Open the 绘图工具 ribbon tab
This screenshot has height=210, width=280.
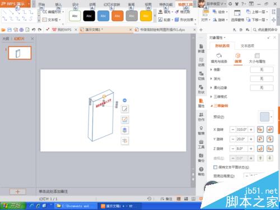pyautogui.click(x=185, y=4)
